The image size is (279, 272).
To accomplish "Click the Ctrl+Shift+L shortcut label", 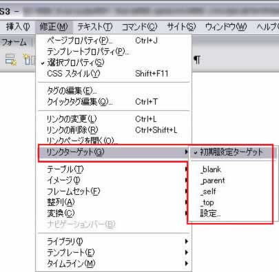I will pos(156,130).
